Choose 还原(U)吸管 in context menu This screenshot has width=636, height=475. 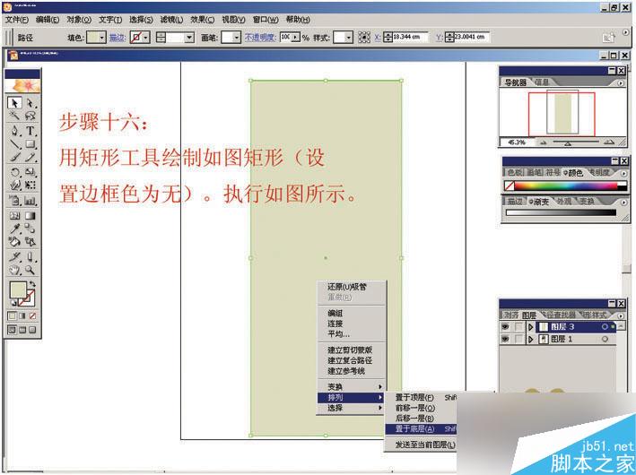pos(347,287)
